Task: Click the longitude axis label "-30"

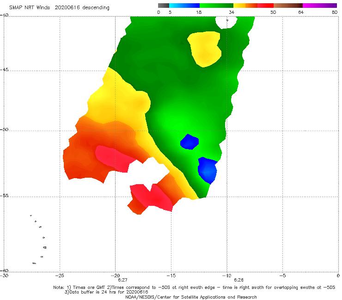Action: pyautogui.click(x=4, y=276)
